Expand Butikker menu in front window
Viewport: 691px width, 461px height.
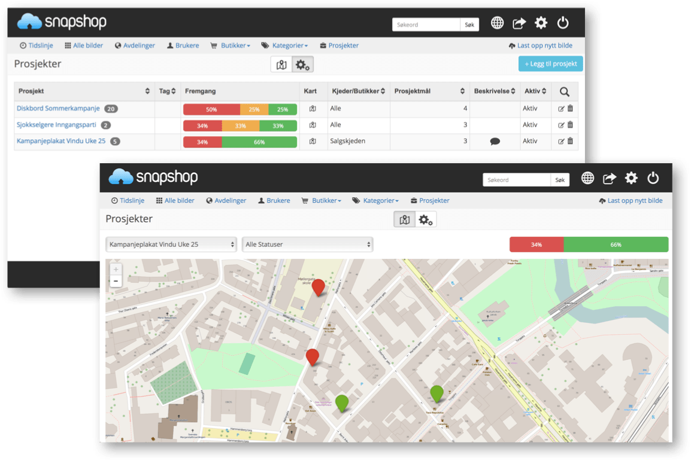point(322,200)
